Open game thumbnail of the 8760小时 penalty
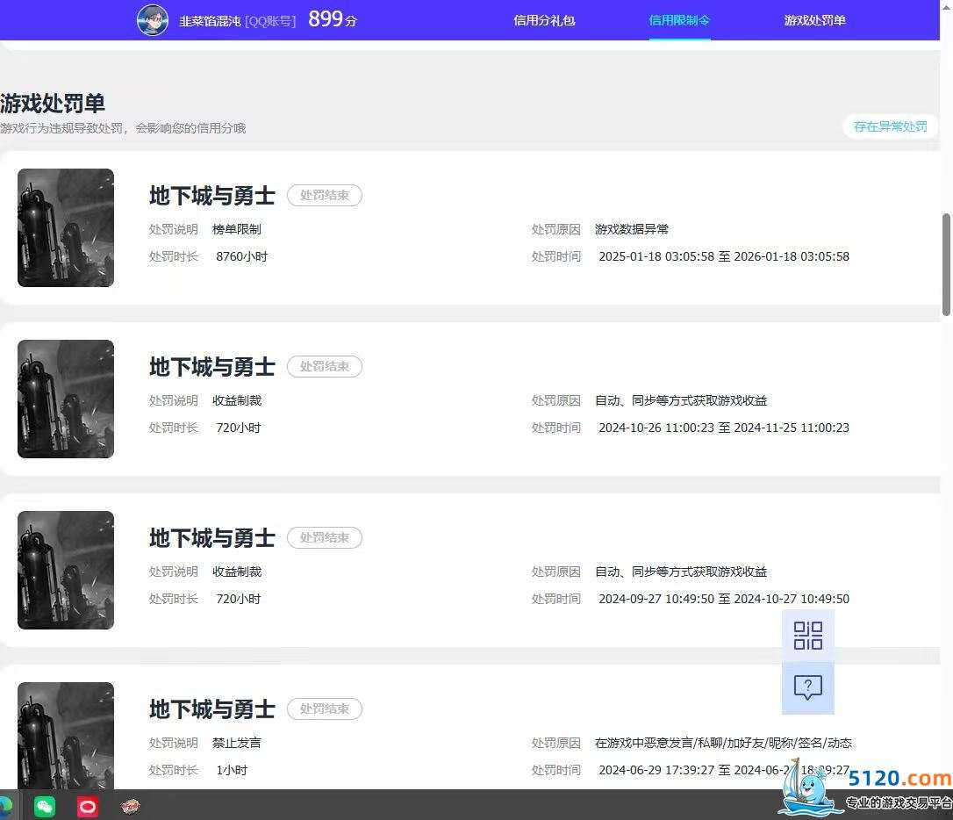Viewport: 953px width, 820px height. [66, 227]
